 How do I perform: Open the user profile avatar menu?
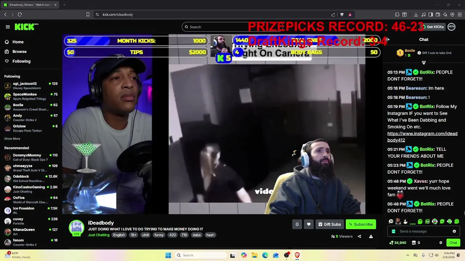452,27
